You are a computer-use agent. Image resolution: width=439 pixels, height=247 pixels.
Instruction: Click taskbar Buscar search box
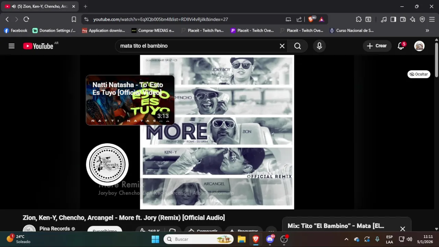pos(199,239)
